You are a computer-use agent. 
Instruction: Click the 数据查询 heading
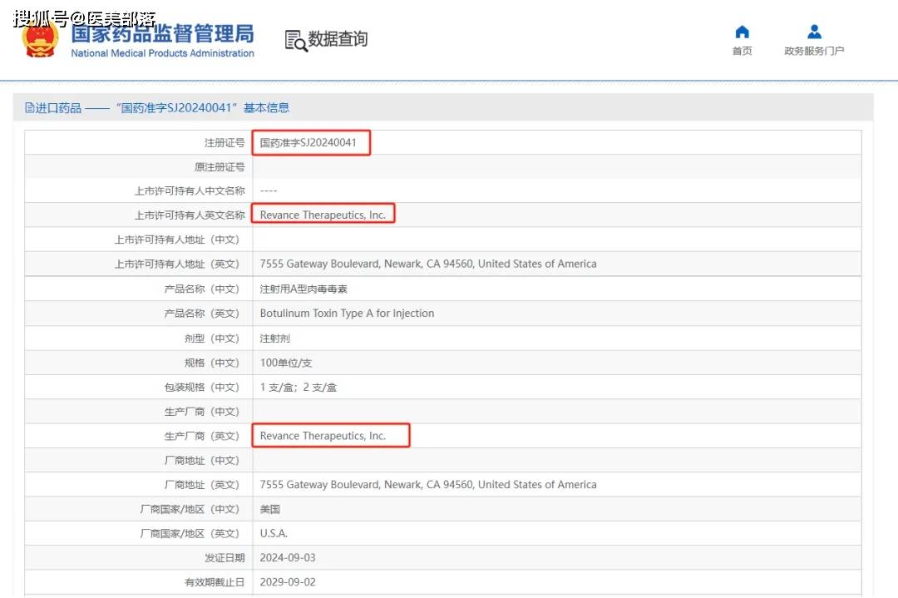point(338,39)
